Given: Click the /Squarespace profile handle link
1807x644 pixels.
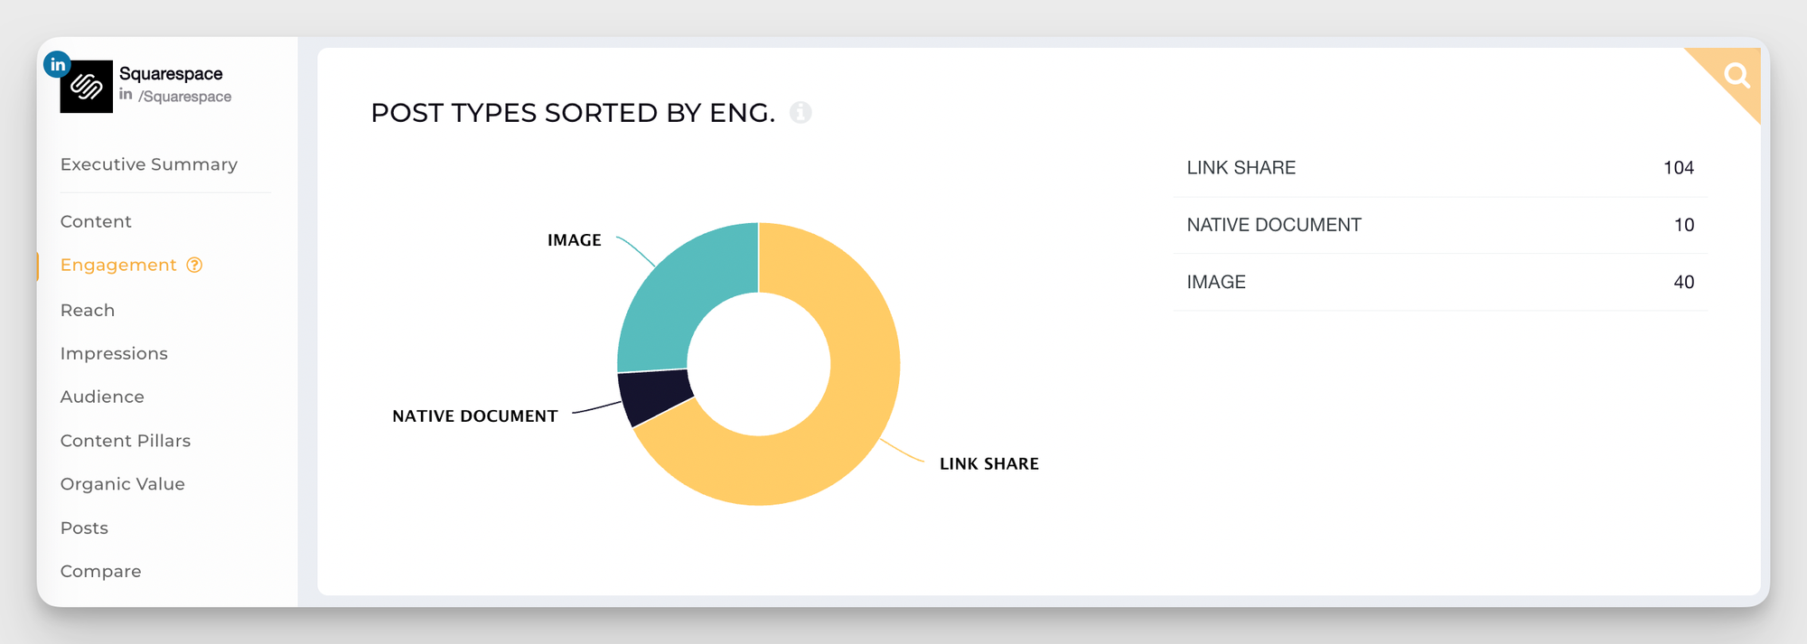Looking at the screenshot, I should click(185, 97).
